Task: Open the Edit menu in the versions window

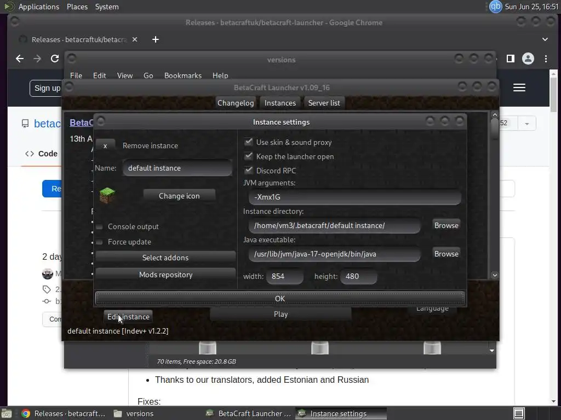Action: pos(100,75)
